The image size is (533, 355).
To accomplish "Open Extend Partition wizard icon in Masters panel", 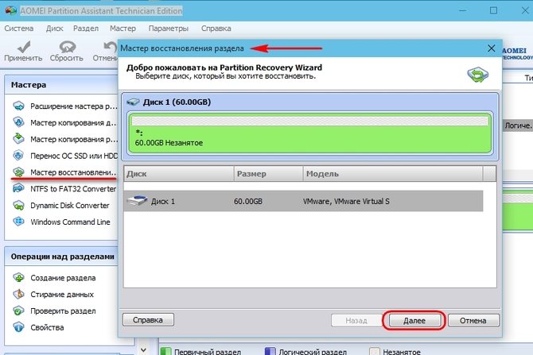I will click(x=19, y=106).
